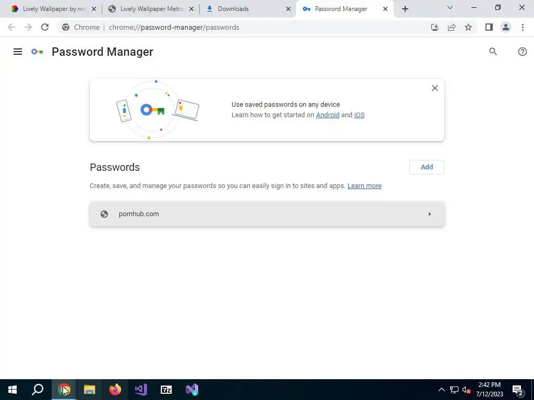Viewport: 534px width, 400px height.
Task: Select the pornhub.com password row
Action: click(x=266, y=214)
